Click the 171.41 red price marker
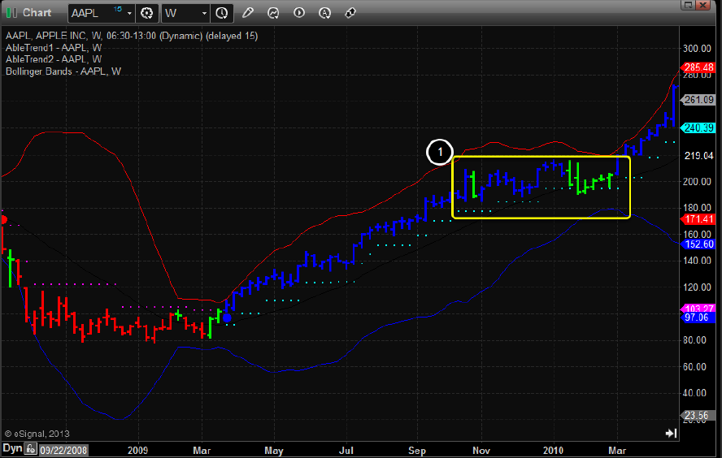 point(698,219)
